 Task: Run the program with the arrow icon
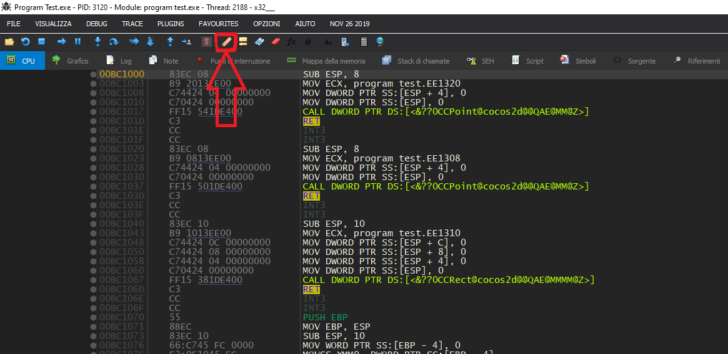click(x=61, y=42)
